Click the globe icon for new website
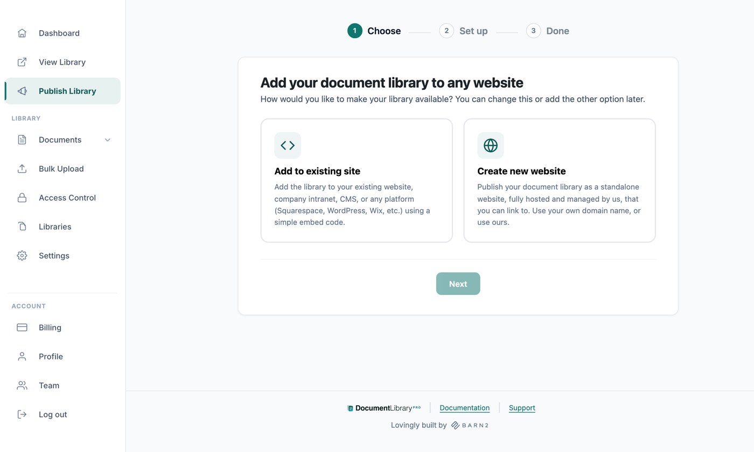 (491, 145)
